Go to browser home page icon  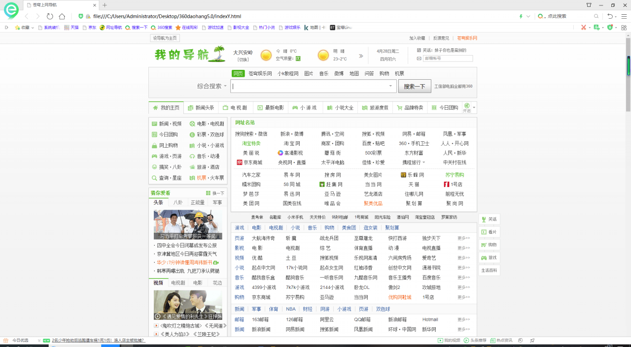coord(62,16)
